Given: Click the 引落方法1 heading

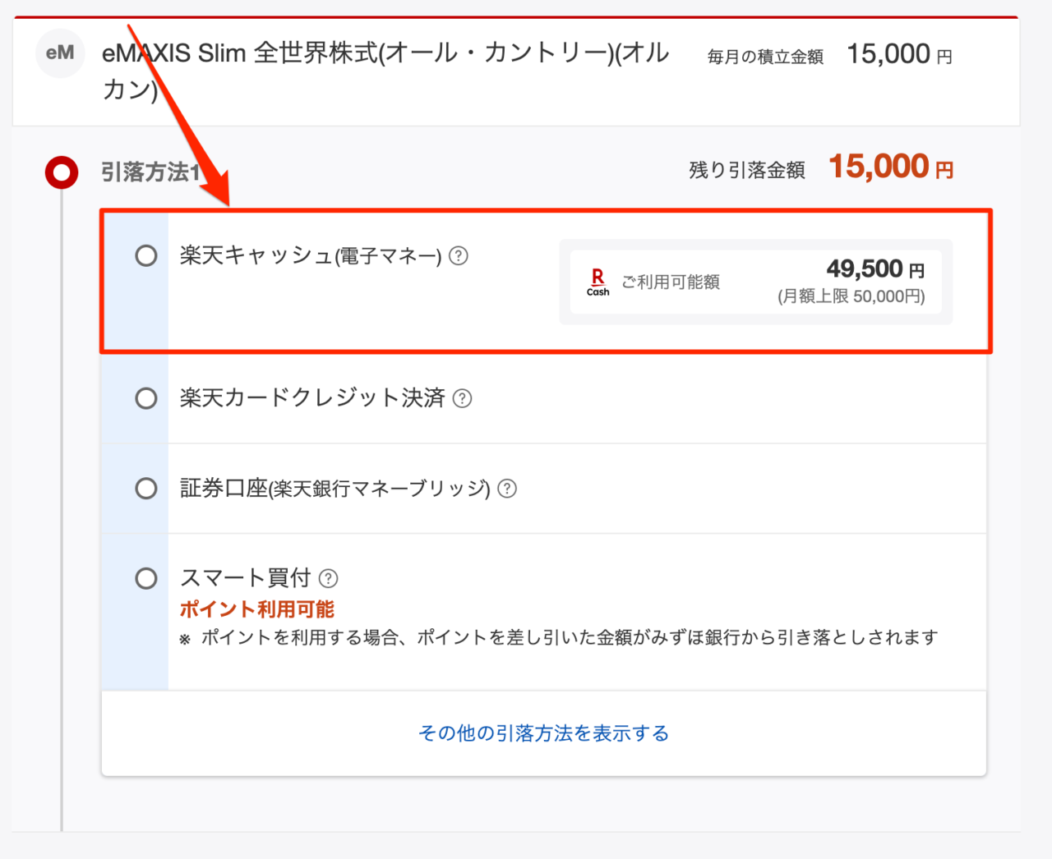Looking at the screenshot, I should pos(150,172).
